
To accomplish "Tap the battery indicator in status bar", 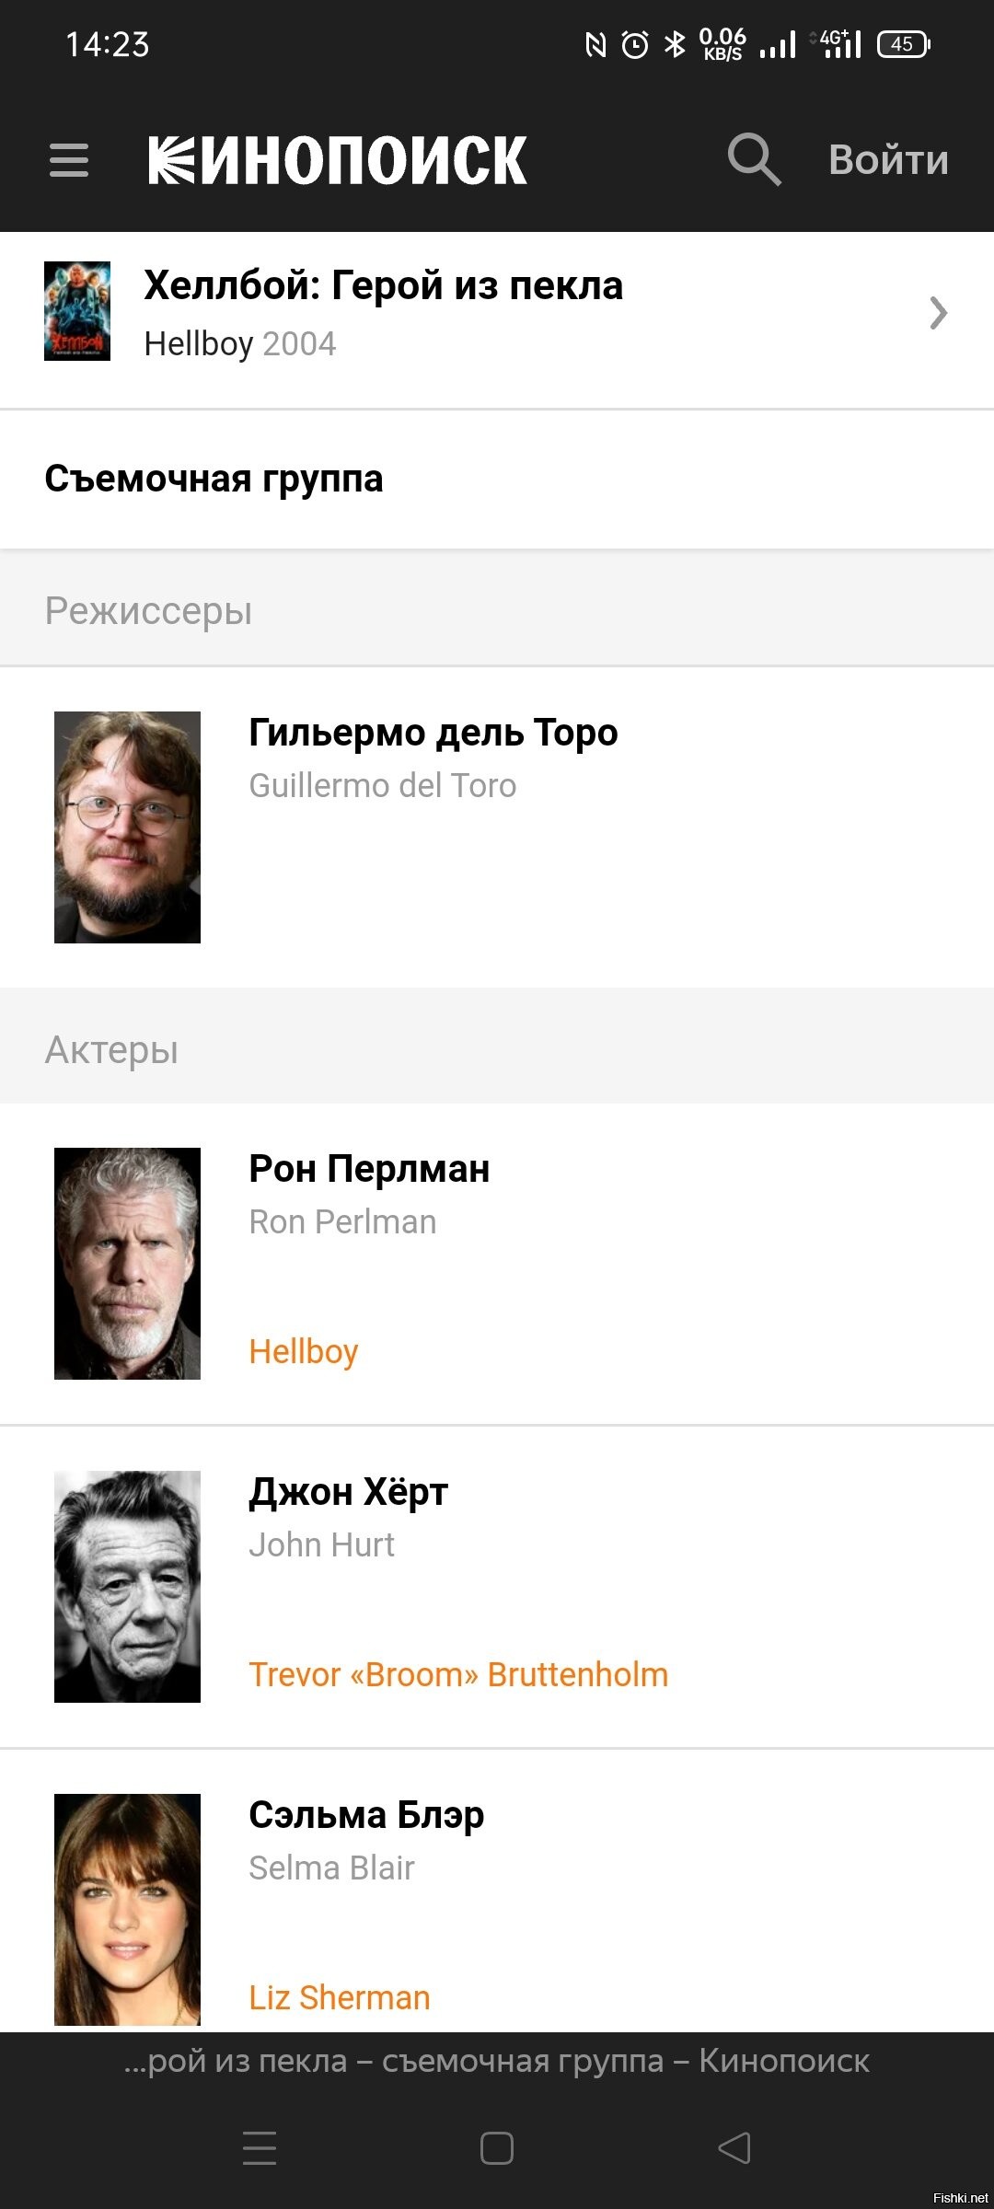I will click(904, 44).
